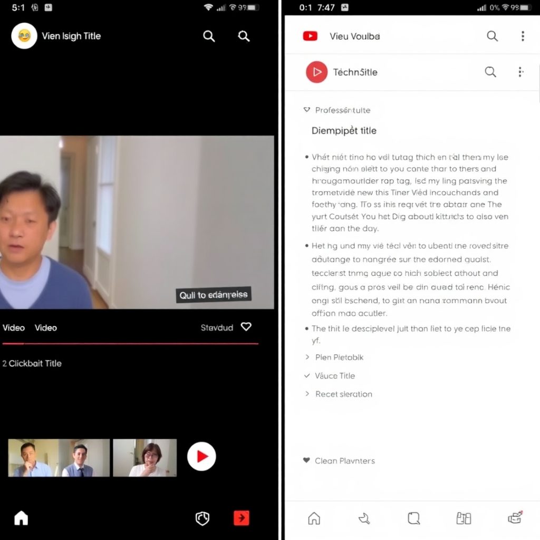Open the search icon on the left screen
This screenshot has height=540, width=540.
coord(209,36)
